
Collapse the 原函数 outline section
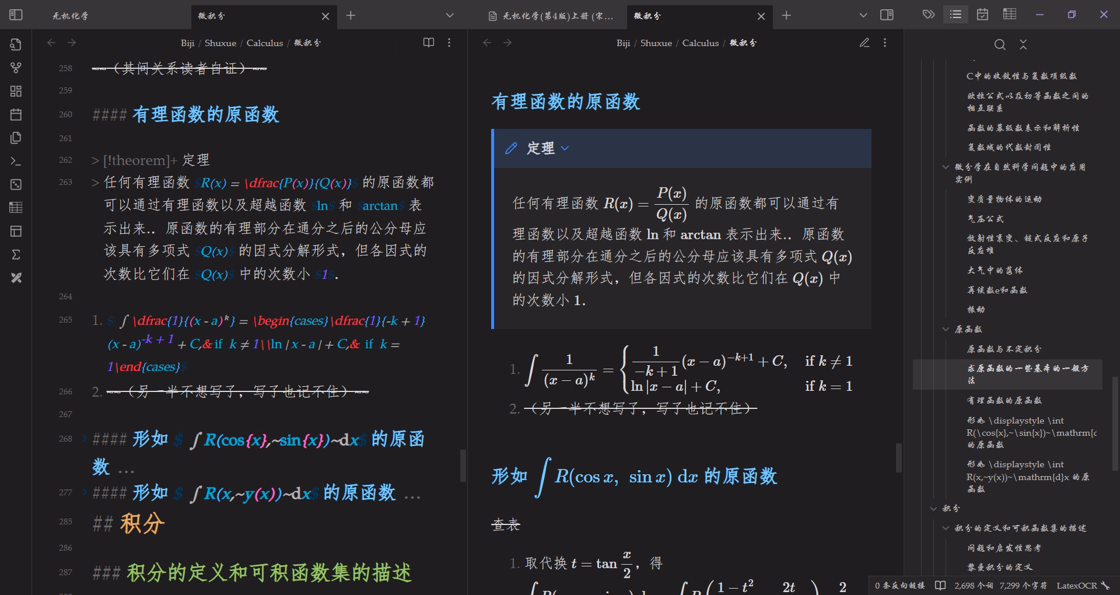coord(946,329)
